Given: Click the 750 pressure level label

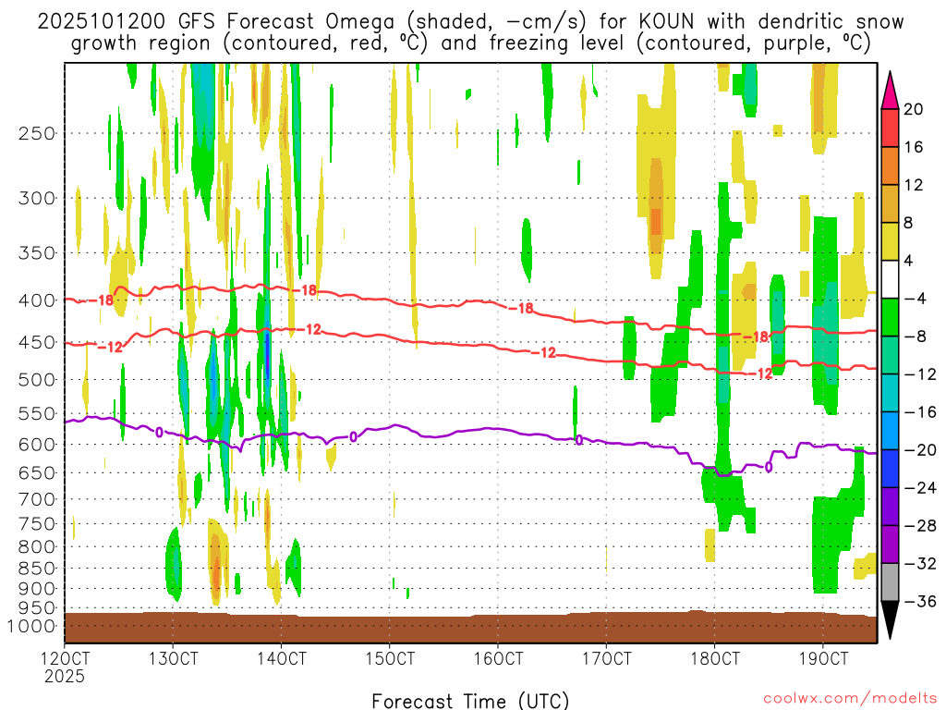Looking at the screenshot, I should 37,524.
